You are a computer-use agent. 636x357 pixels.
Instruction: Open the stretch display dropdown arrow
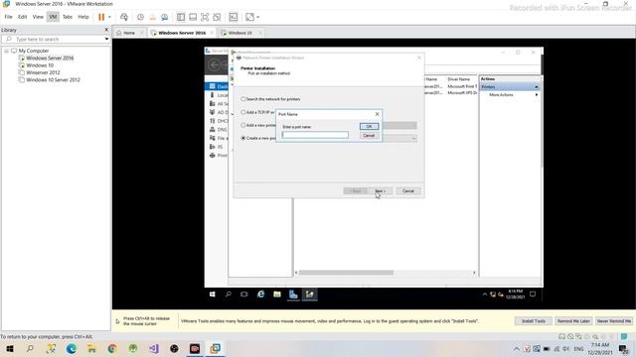[x=258, y=17]
